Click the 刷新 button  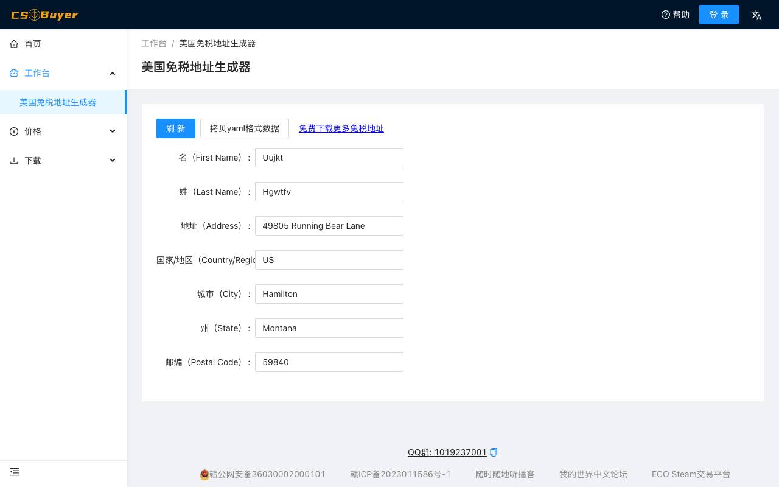pos(176,128)
